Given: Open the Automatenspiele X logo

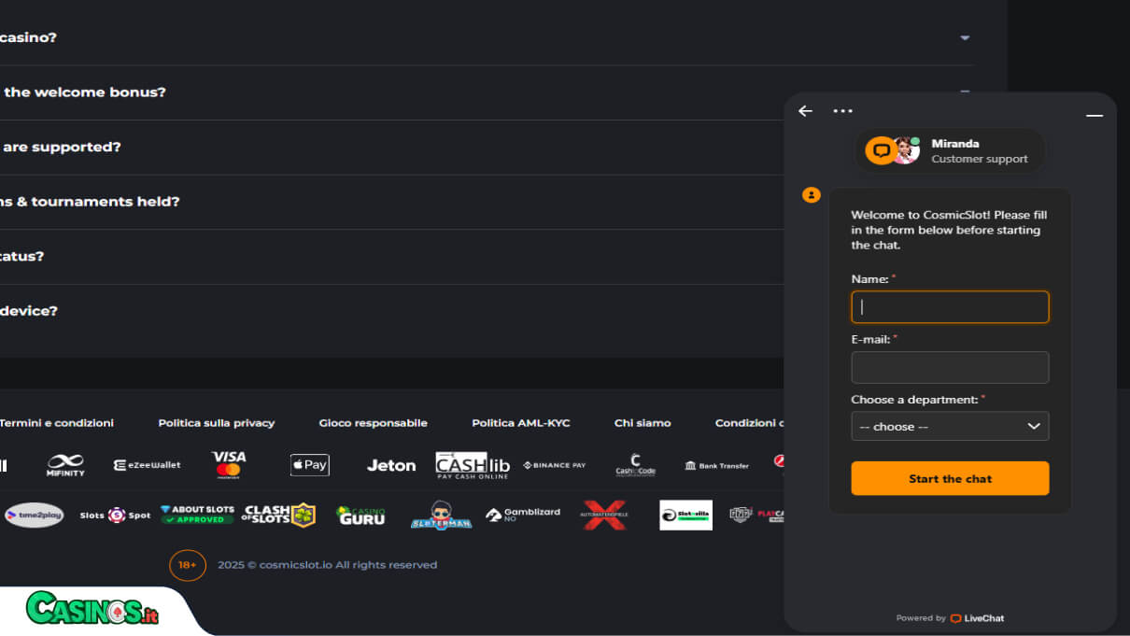Looking at the screenshot, I should [604, 515].
